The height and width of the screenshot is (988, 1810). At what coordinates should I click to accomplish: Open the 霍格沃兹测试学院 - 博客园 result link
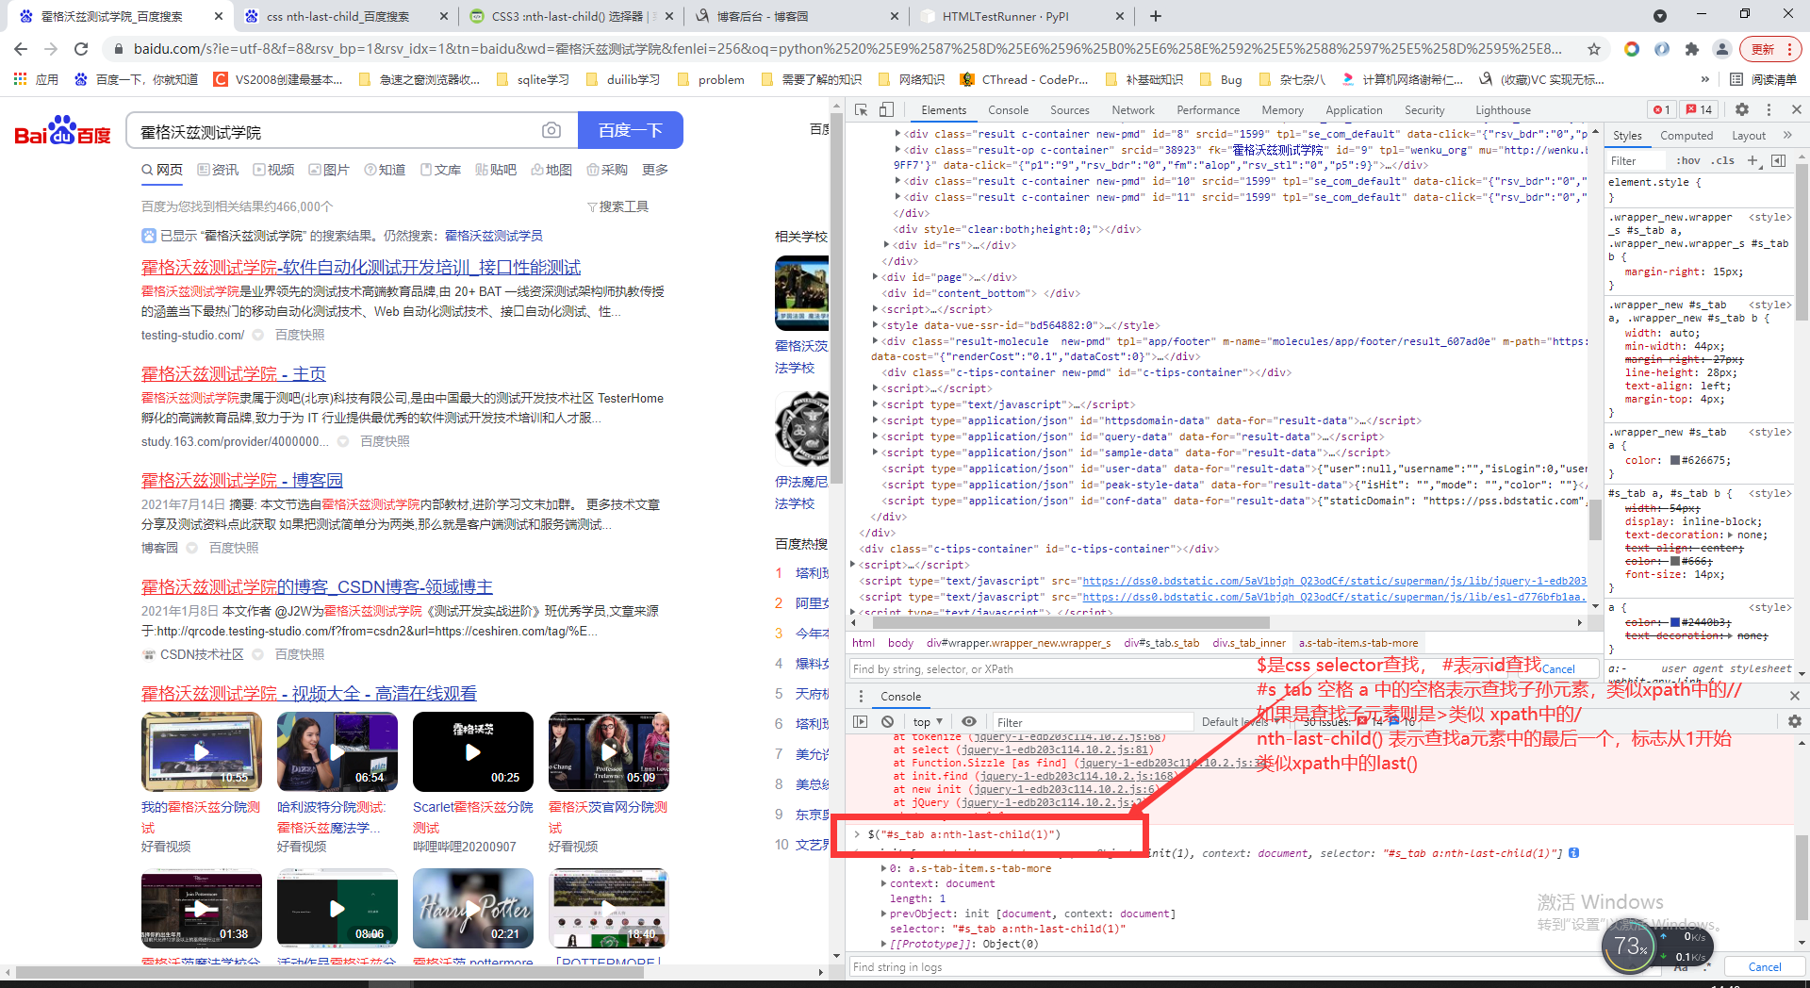pos(242,481)
